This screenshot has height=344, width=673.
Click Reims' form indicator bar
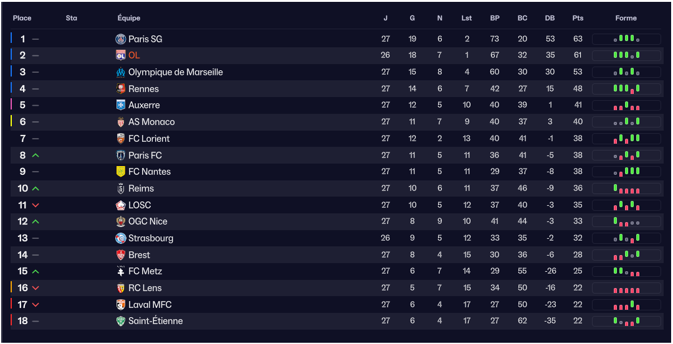click(626, 188)
